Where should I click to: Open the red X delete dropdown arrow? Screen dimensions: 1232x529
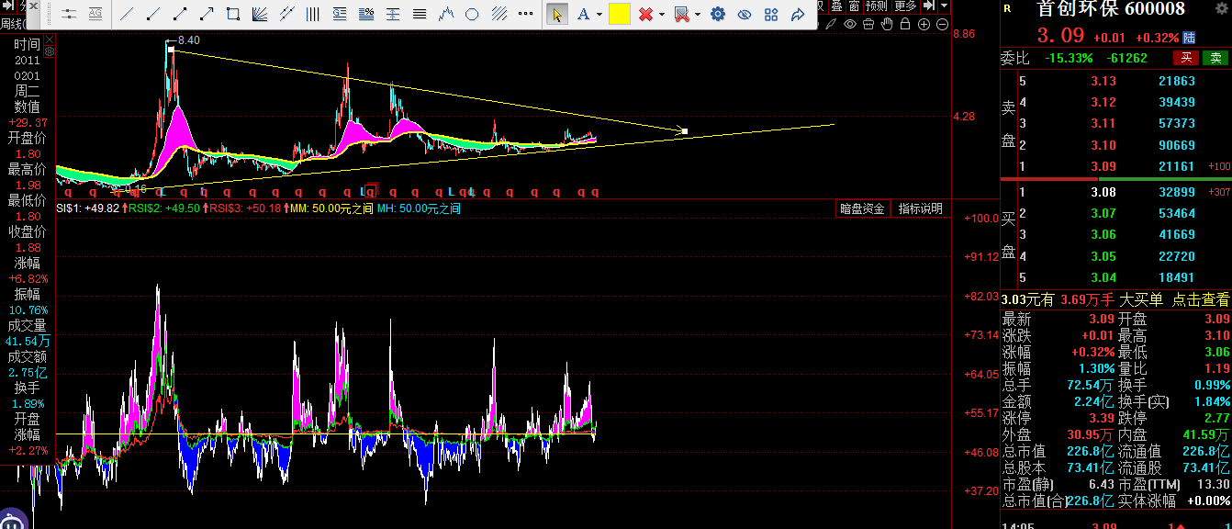pyautogui.click(x=662, y=14)
